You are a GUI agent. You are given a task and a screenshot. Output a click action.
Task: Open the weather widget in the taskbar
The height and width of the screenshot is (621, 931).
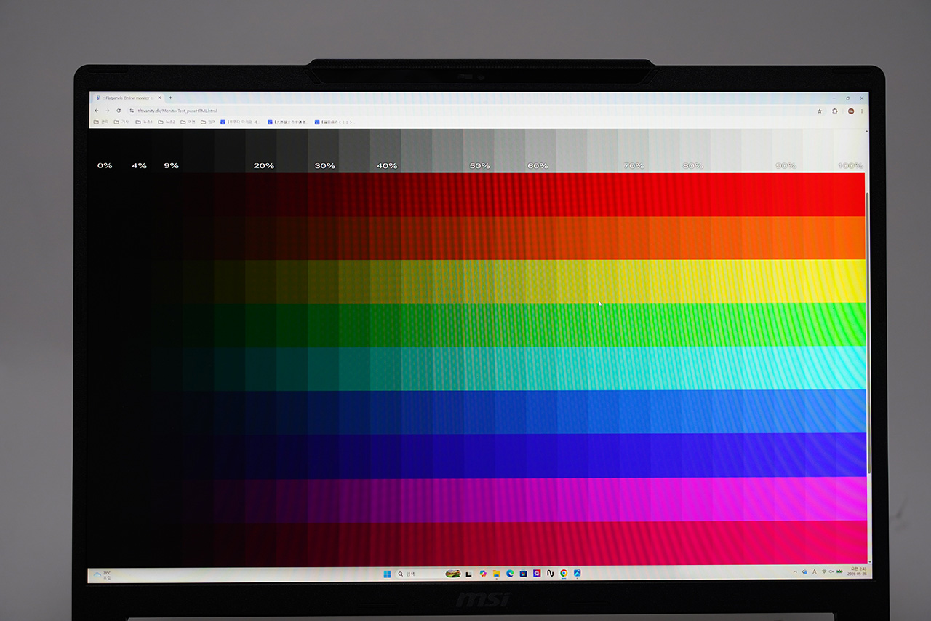coord(103,574)
